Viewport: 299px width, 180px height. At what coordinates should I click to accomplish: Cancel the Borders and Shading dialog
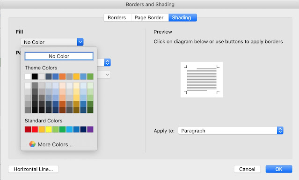click(247, 169)
